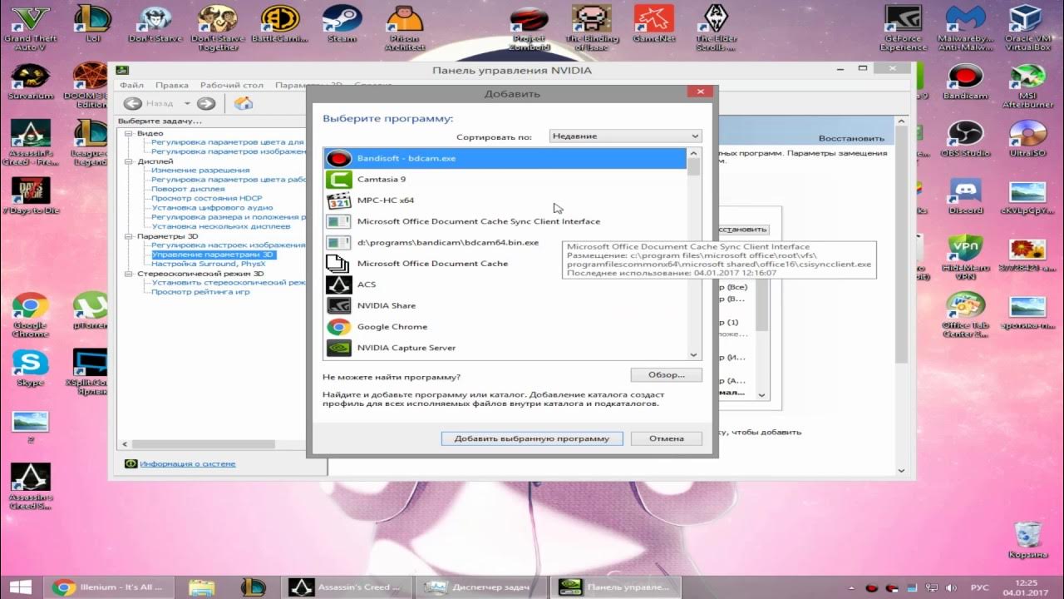
Task: Open Prison Architect desktop icon
Action: coord(405,27)
